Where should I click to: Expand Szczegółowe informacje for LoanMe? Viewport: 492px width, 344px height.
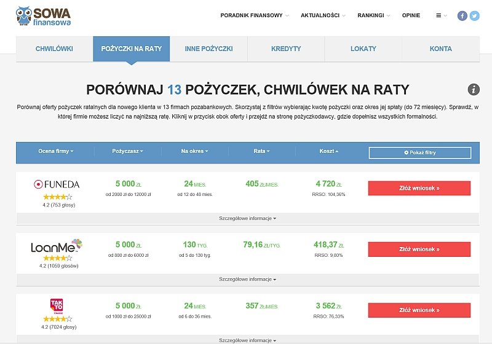tap(248, 279)
